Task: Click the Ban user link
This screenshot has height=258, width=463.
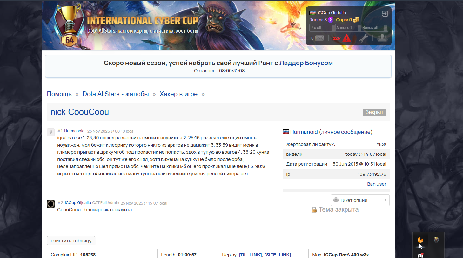Action: pyautogui.click(x=377, y=184)
